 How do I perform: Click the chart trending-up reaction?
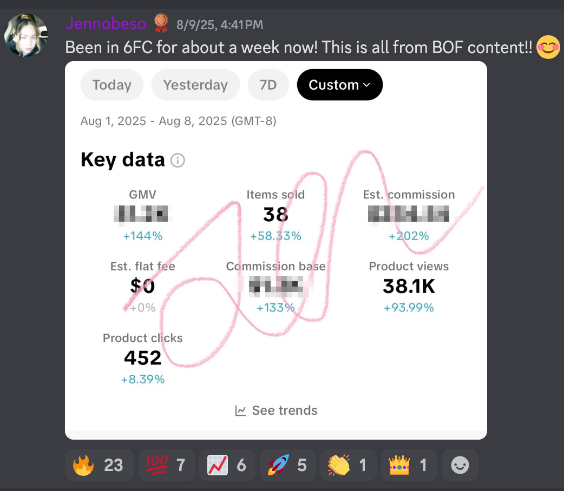pyautogui.click(x=227, y=465)
